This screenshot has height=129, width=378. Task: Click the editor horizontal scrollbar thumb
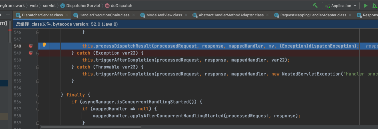91,127
